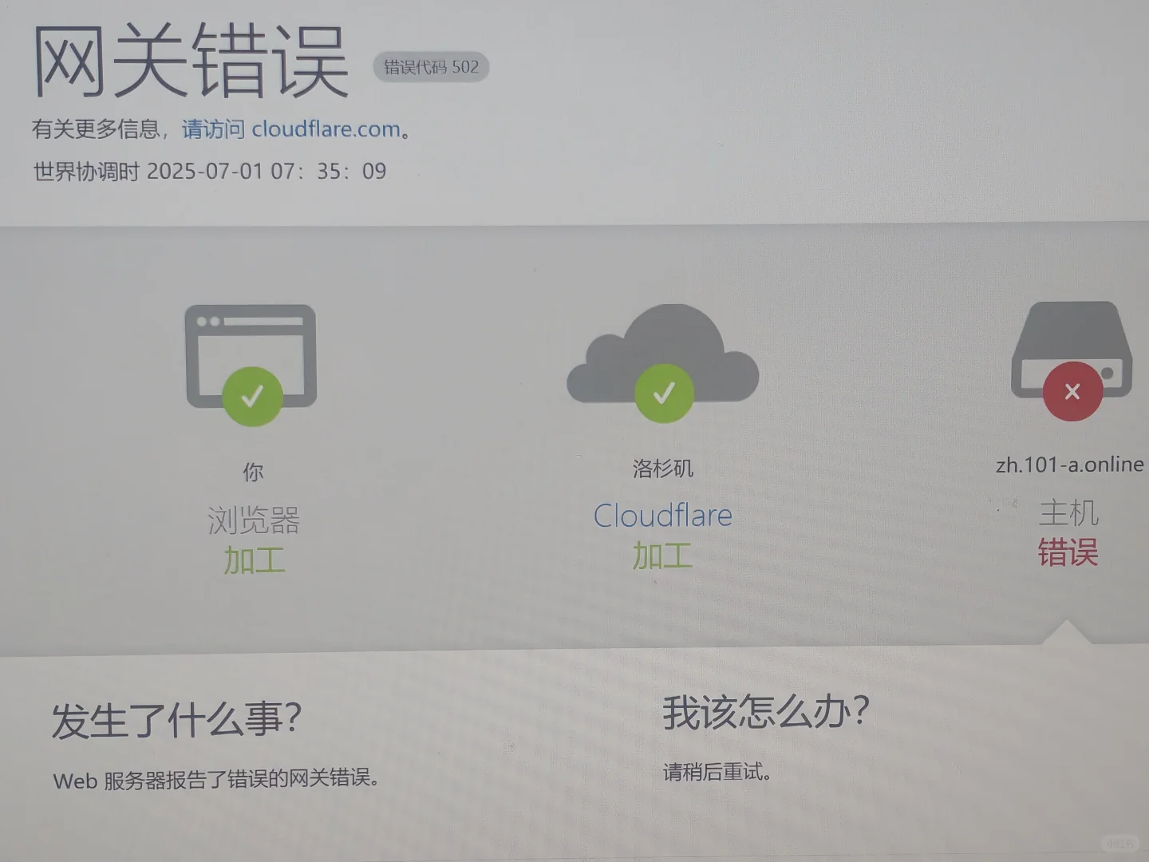Image resolution: width=1149 pixels, height=862 pixels.
Task: Click the 我该怎么办? heading
Action: (766, 712)
